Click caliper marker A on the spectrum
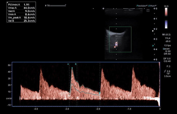The image size is (177, 114). pos(68,64)
